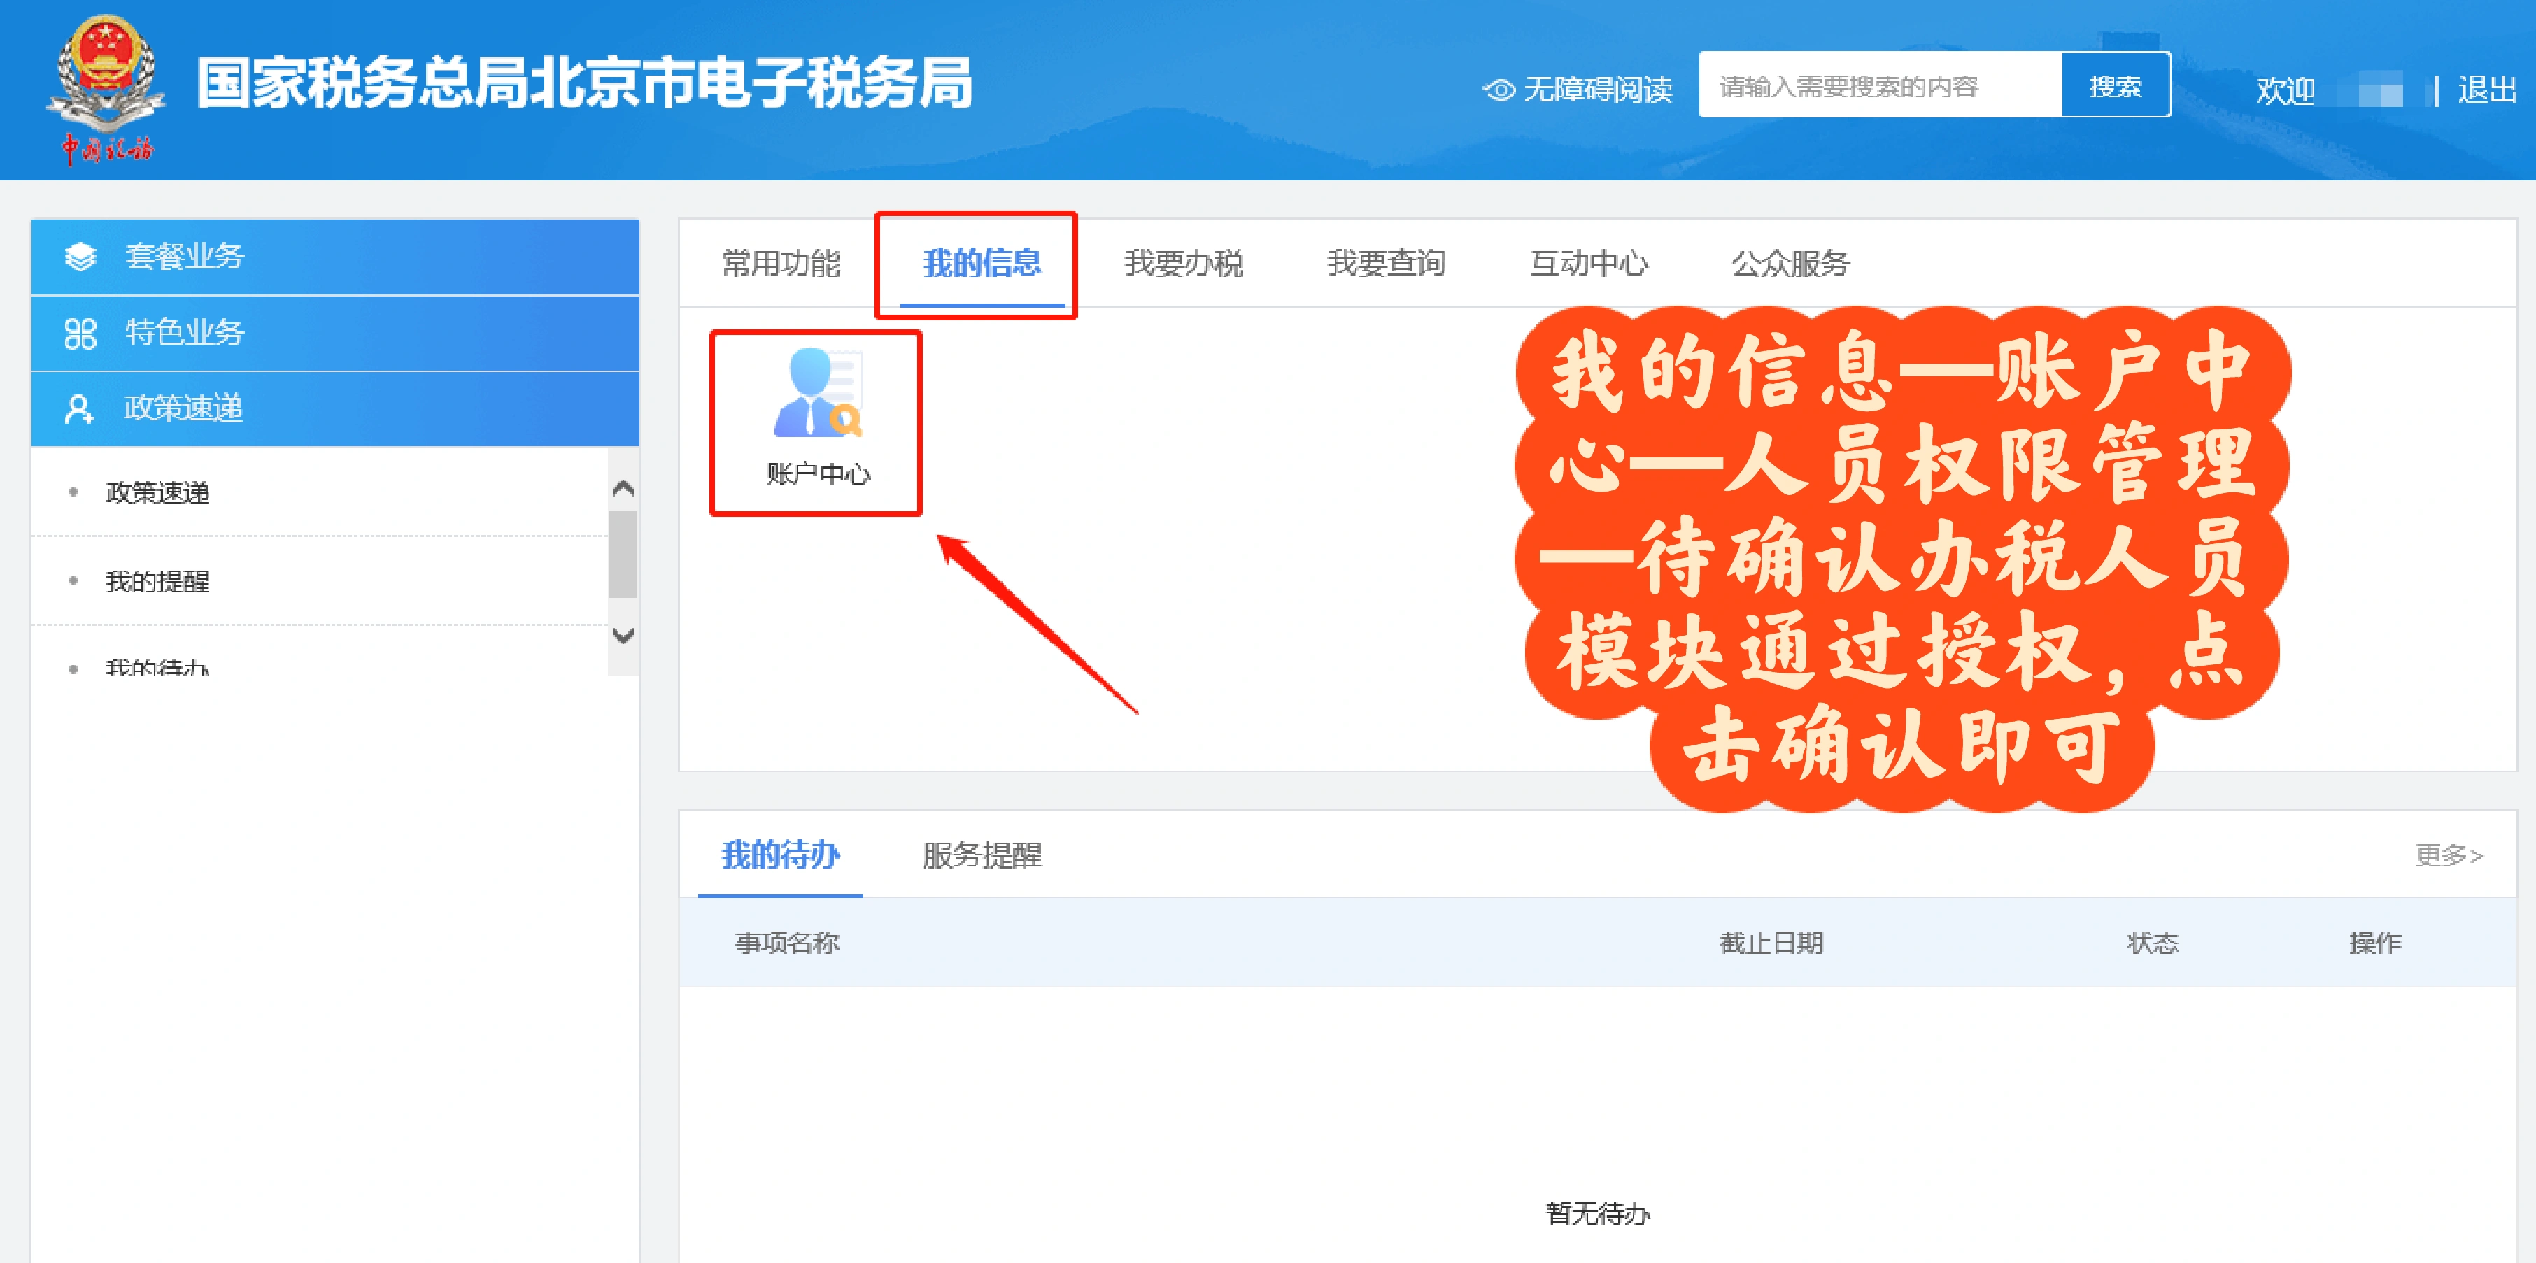Click the 搜索 search button
The height and width of the screenshot is (1263, 2536).
(2117, 85)
